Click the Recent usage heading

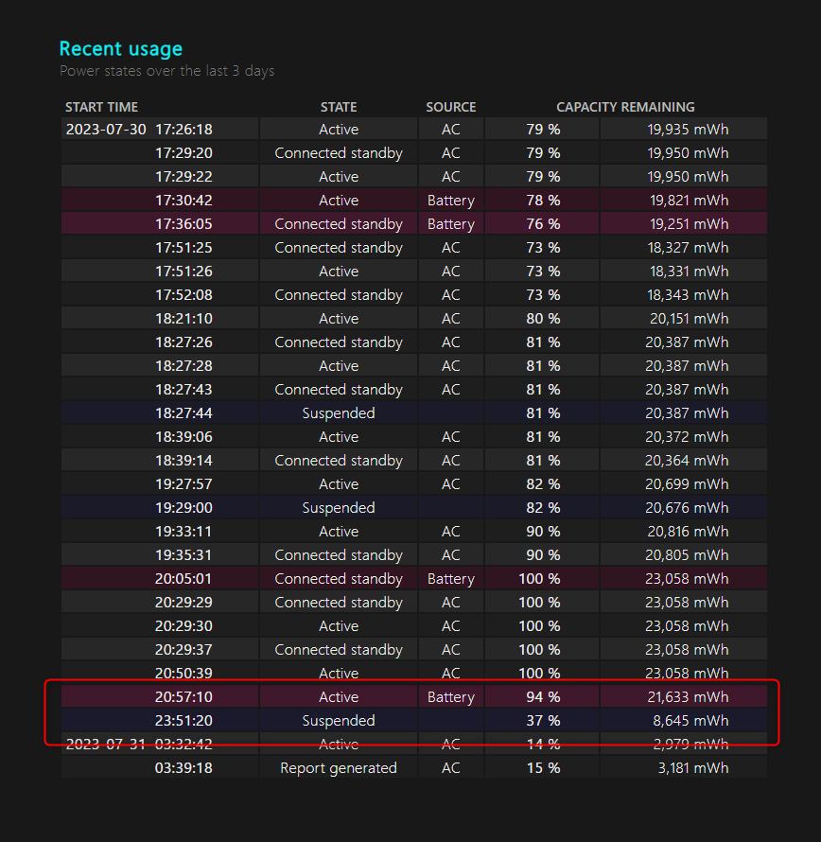(x=120, y=49)
